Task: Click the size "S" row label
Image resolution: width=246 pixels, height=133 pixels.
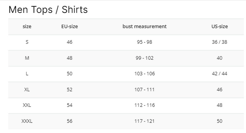Action: 27,42
